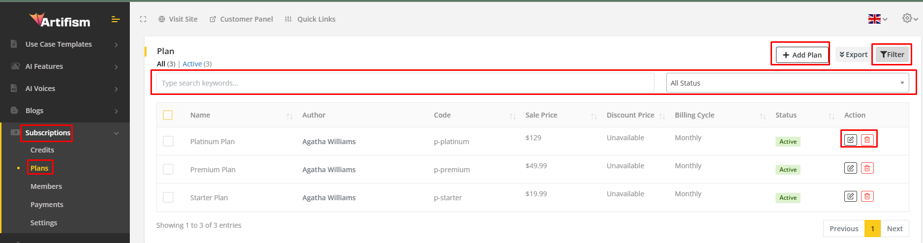Click the Add Plan button
Image resolution: width=923 pixels, height=243 pixels.
pos(802,55)
